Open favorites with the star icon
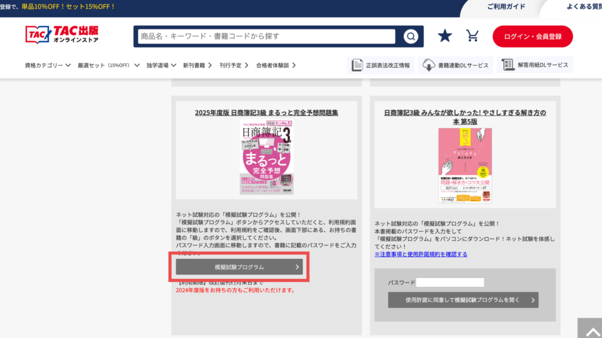 point(444,36)
